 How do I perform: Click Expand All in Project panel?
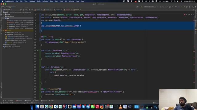pos(23,9)
